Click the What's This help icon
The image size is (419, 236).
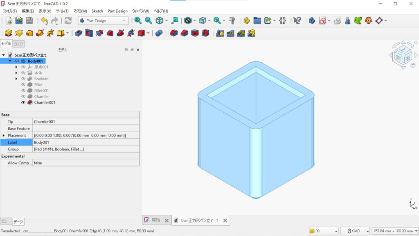[x=297, y=20]
